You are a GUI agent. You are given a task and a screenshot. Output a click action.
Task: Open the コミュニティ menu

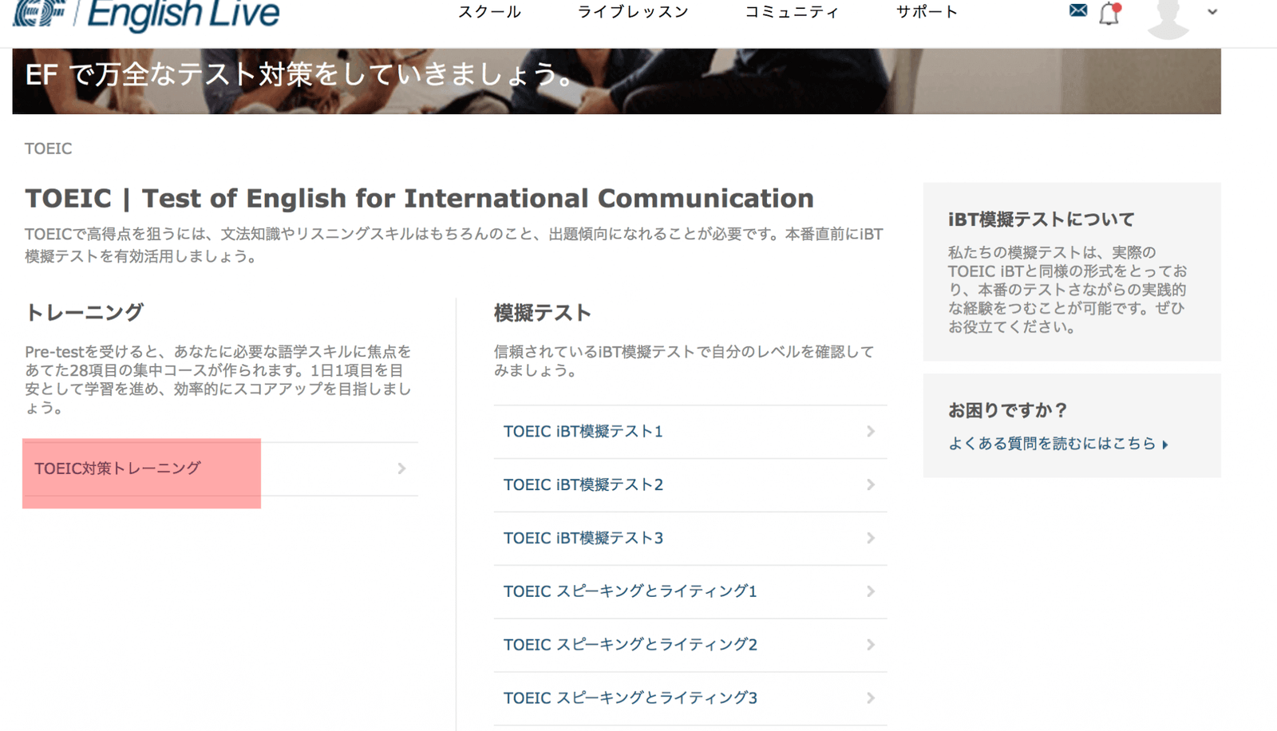pyautogui.click(x=792, y=12)
